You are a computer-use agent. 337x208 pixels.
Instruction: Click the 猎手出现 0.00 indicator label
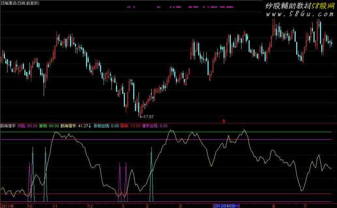[x=154, y=126]
